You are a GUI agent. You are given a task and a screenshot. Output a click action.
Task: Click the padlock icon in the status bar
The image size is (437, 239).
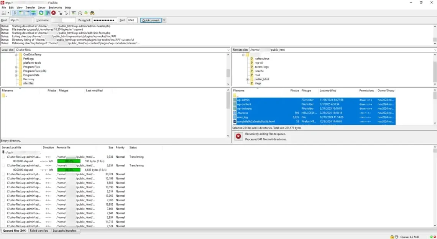[392, 236]
